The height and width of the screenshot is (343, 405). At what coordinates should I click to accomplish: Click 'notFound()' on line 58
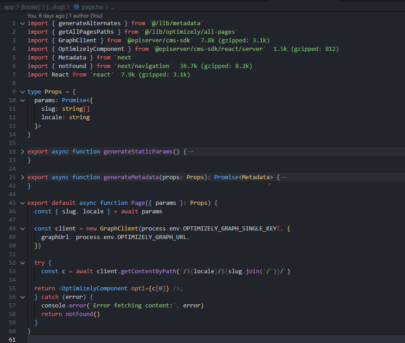83,314
